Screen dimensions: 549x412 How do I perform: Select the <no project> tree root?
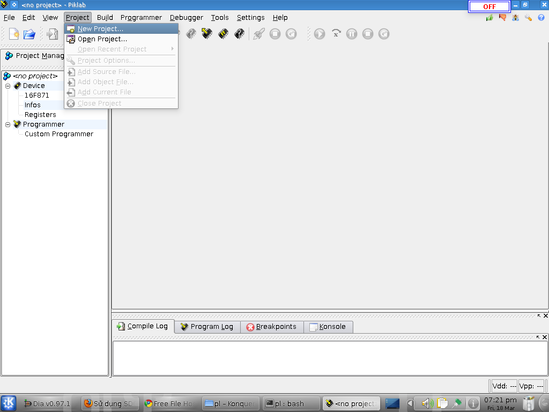(x=35, y=76)
